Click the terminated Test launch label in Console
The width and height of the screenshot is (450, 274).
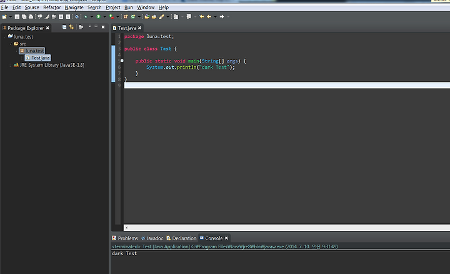click(225, 247)
